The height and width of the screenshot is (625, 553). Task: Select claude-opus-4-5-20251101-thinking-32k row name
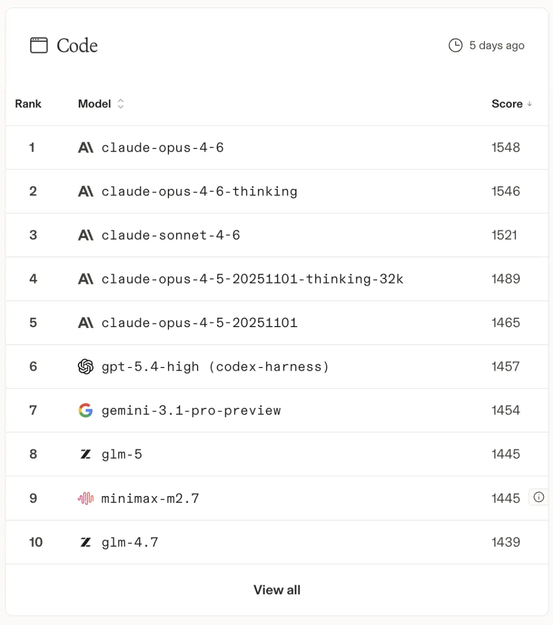point(252,279)
